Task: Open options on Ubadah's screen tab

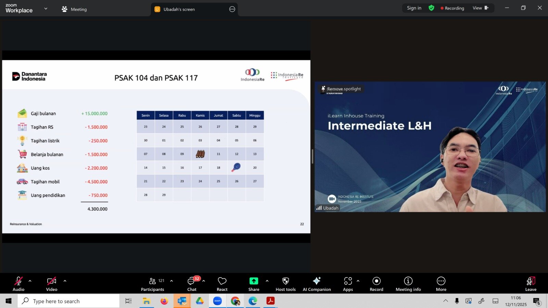Action: click(x=232, y=9)
